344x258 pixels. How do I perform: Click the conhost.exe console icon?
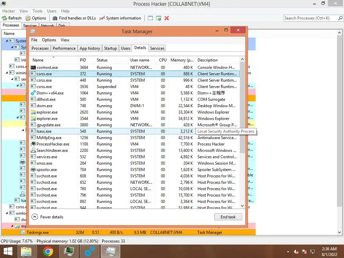click(33, 67)
